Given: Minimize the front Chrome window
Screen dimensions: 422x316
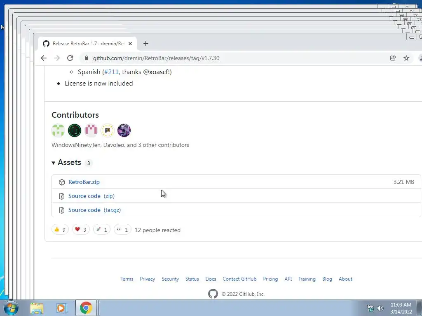Looking at the screenshot, I should tap(412, 37).
